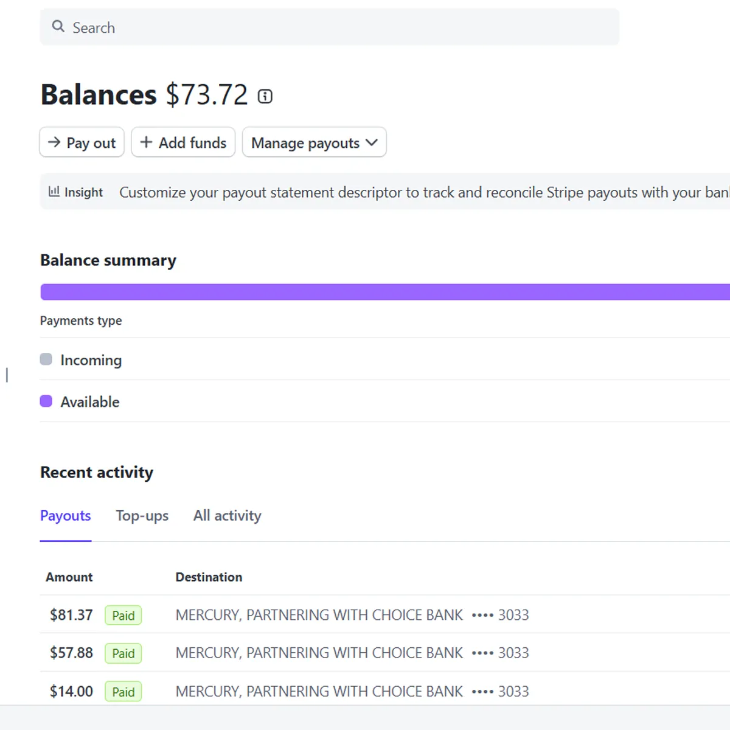This screenshot has width=730, height=730.
Task: Click the purple Available legend dot
Action: 46,401
